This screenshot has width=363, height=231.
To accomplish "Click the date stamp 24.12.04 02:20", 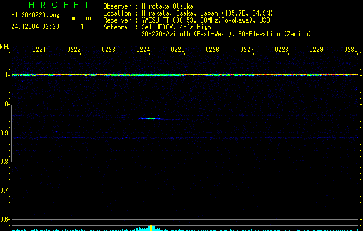I will [x=35, y=27].
